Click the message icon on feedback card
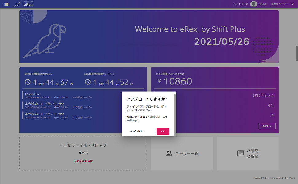This screenshot has height=184, width=298. 241,153
